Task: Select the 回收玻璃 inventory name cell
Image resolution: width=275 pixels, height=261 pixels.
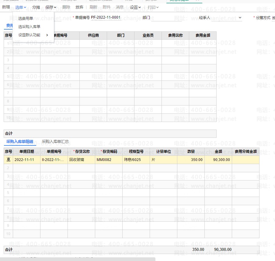Action: [81, 159]
